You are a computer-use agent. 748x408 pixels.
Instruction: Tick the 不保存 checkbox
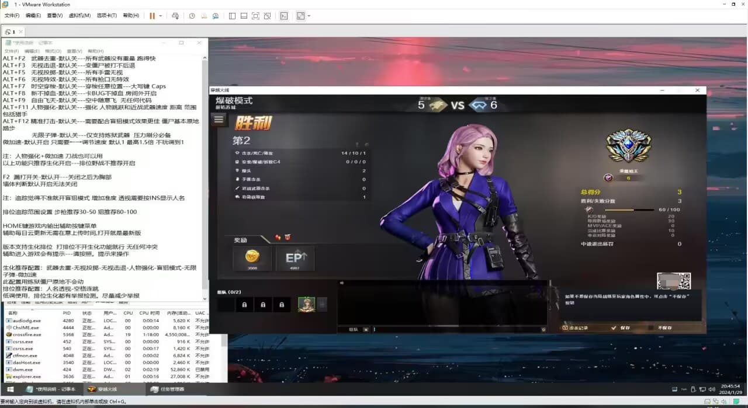click(652, 328)
